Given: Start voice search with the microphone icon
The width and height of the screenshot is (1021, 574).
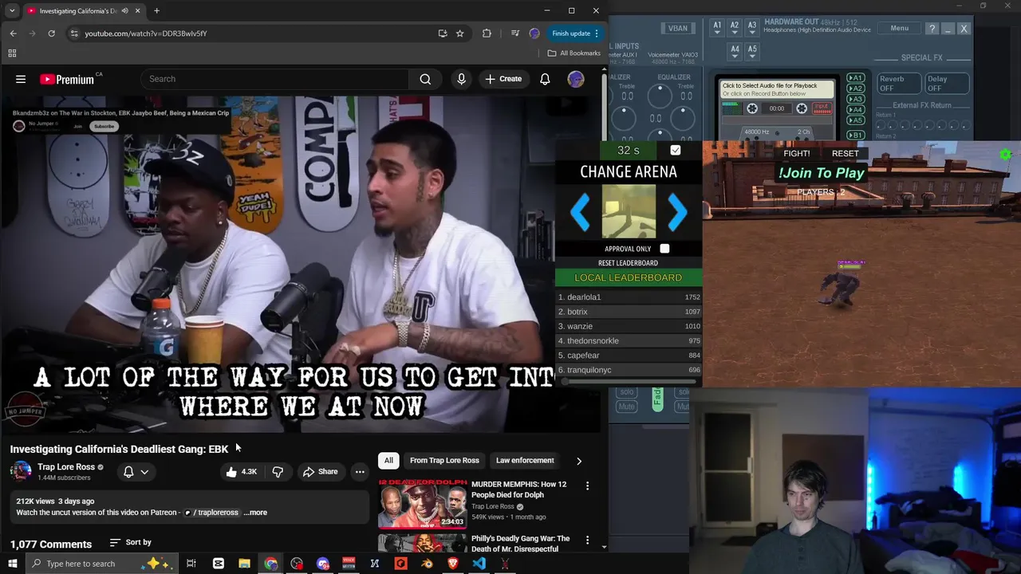Looking at the screenshot, I should (x=461, y=79).
